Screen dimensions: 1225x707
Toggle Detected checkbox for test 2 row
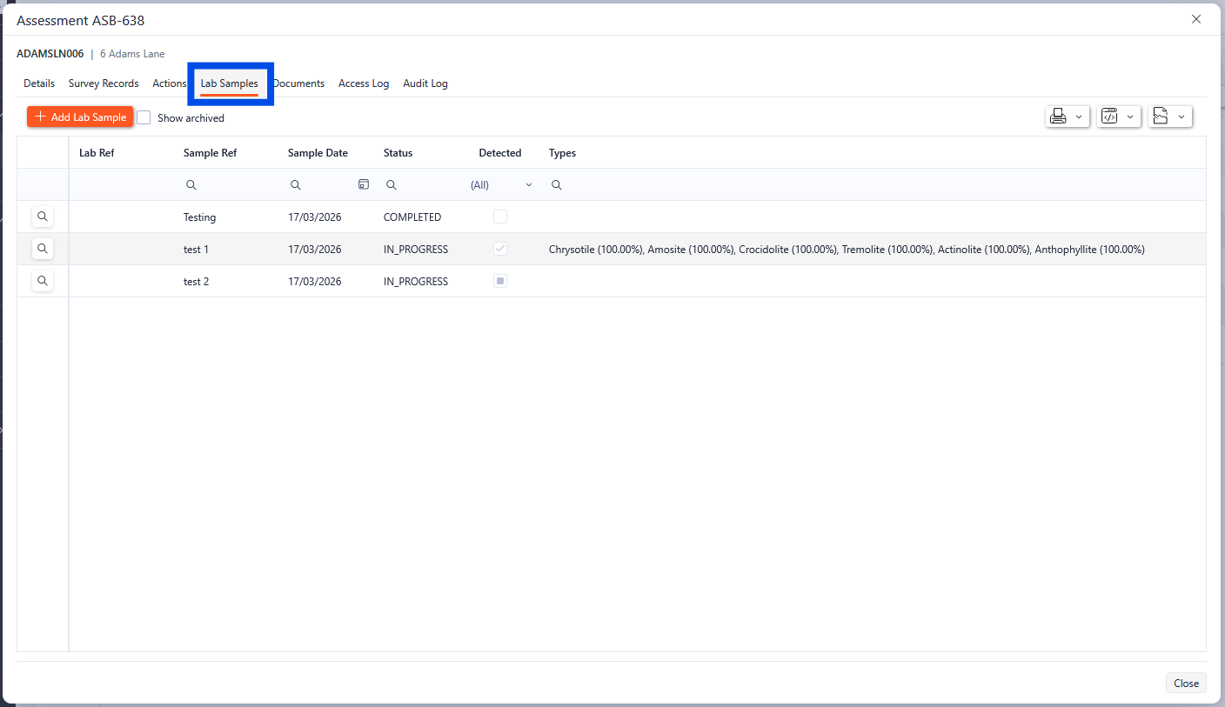(500, 281)
